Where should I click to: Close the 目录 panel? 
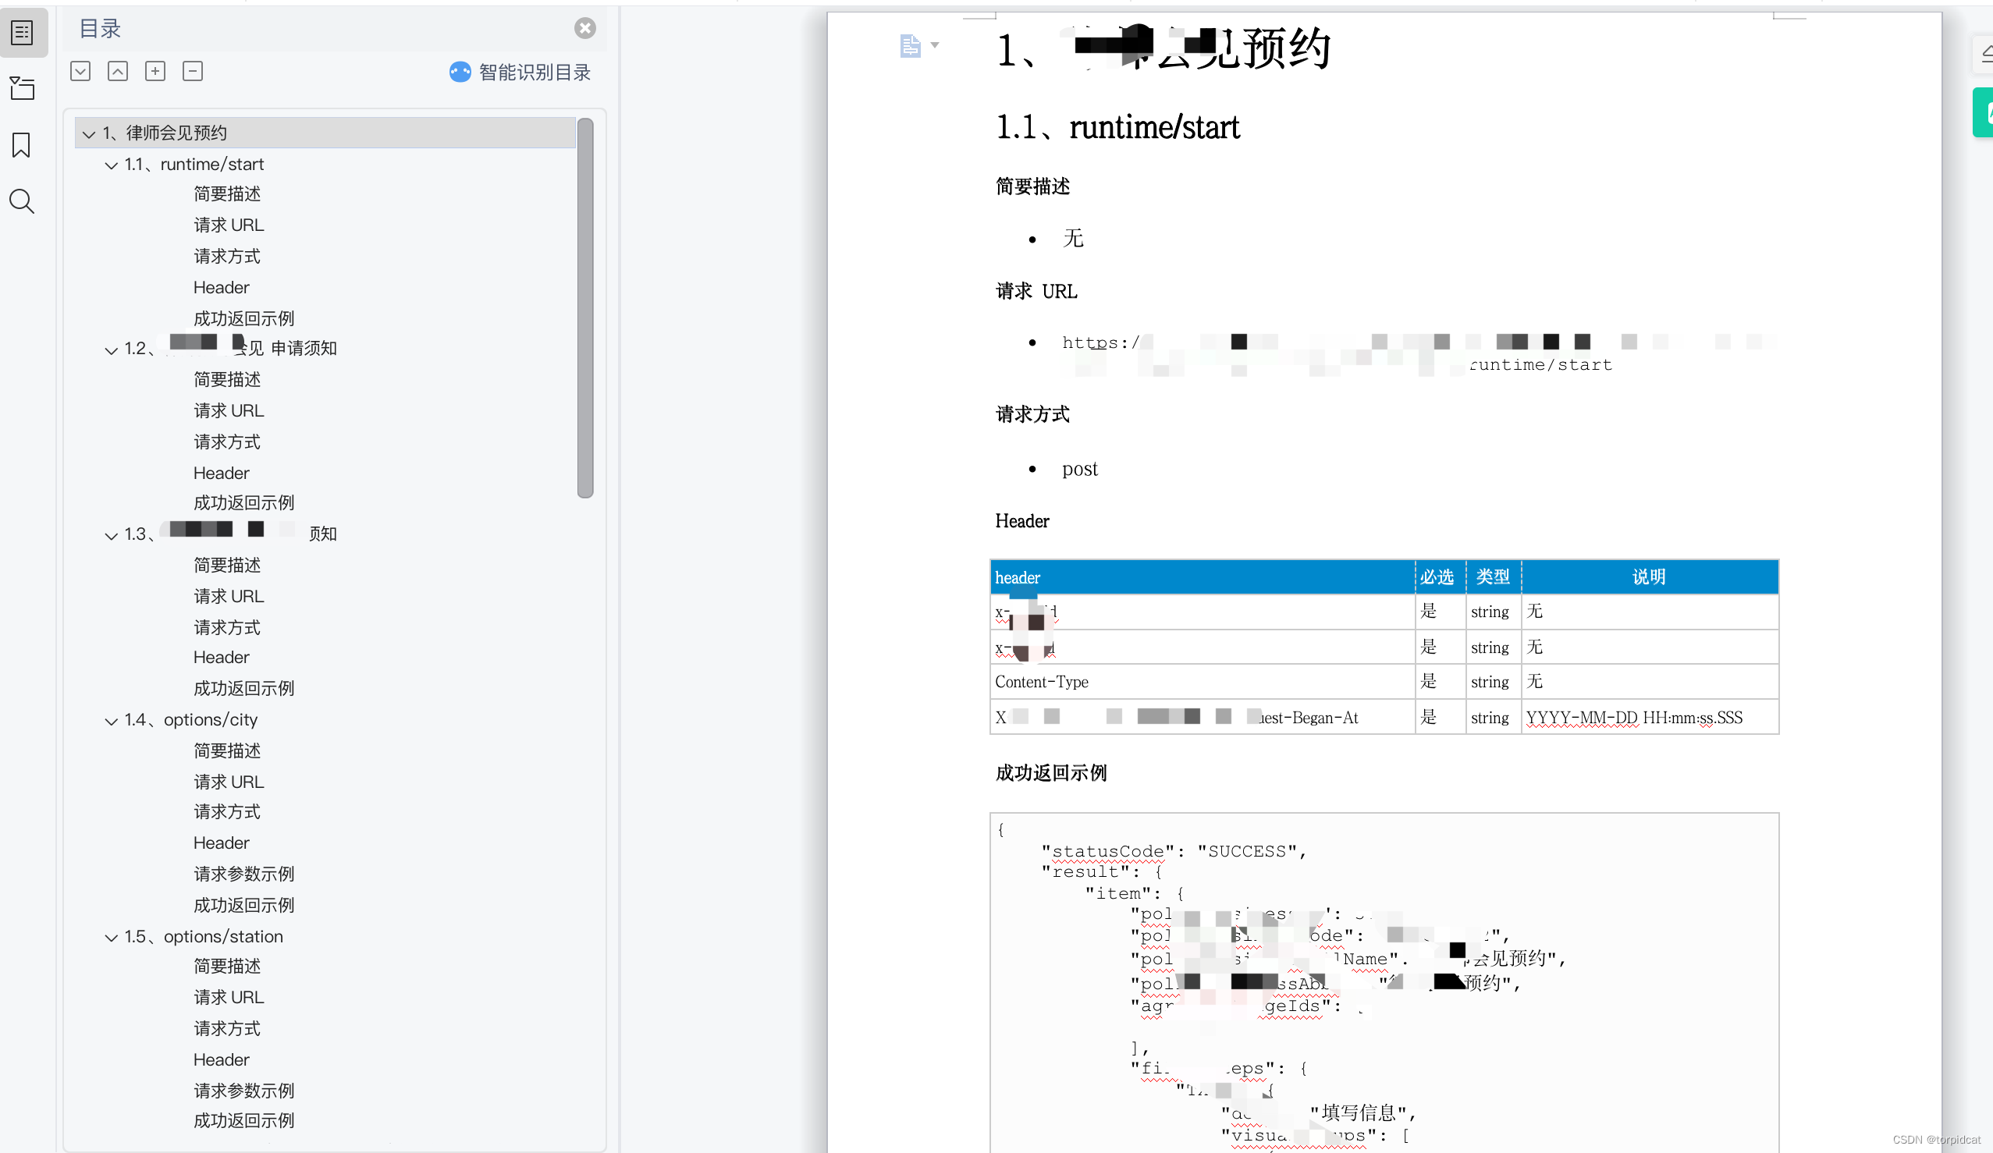point(584,28)
